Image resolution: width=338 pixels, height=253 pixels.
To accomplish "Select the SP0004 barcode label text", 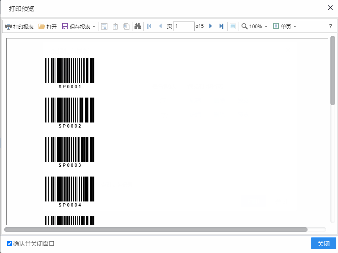I will 70,205.
